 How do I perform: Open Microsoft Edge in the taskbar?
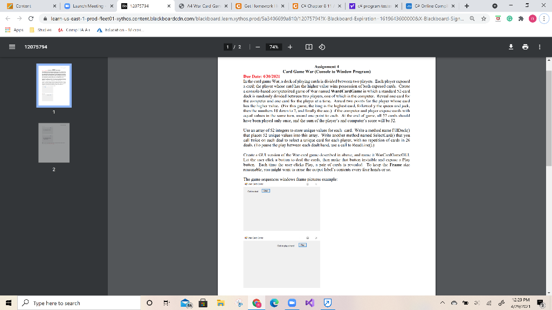click(x=274, y=302)
